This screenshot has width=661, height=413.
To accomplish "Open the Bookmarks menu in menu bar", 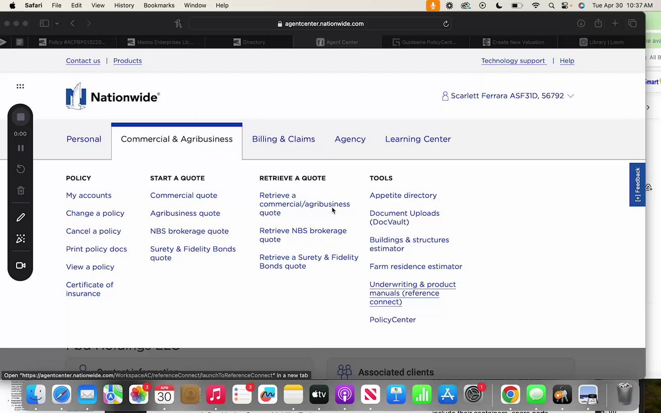I will coord(159,5).
